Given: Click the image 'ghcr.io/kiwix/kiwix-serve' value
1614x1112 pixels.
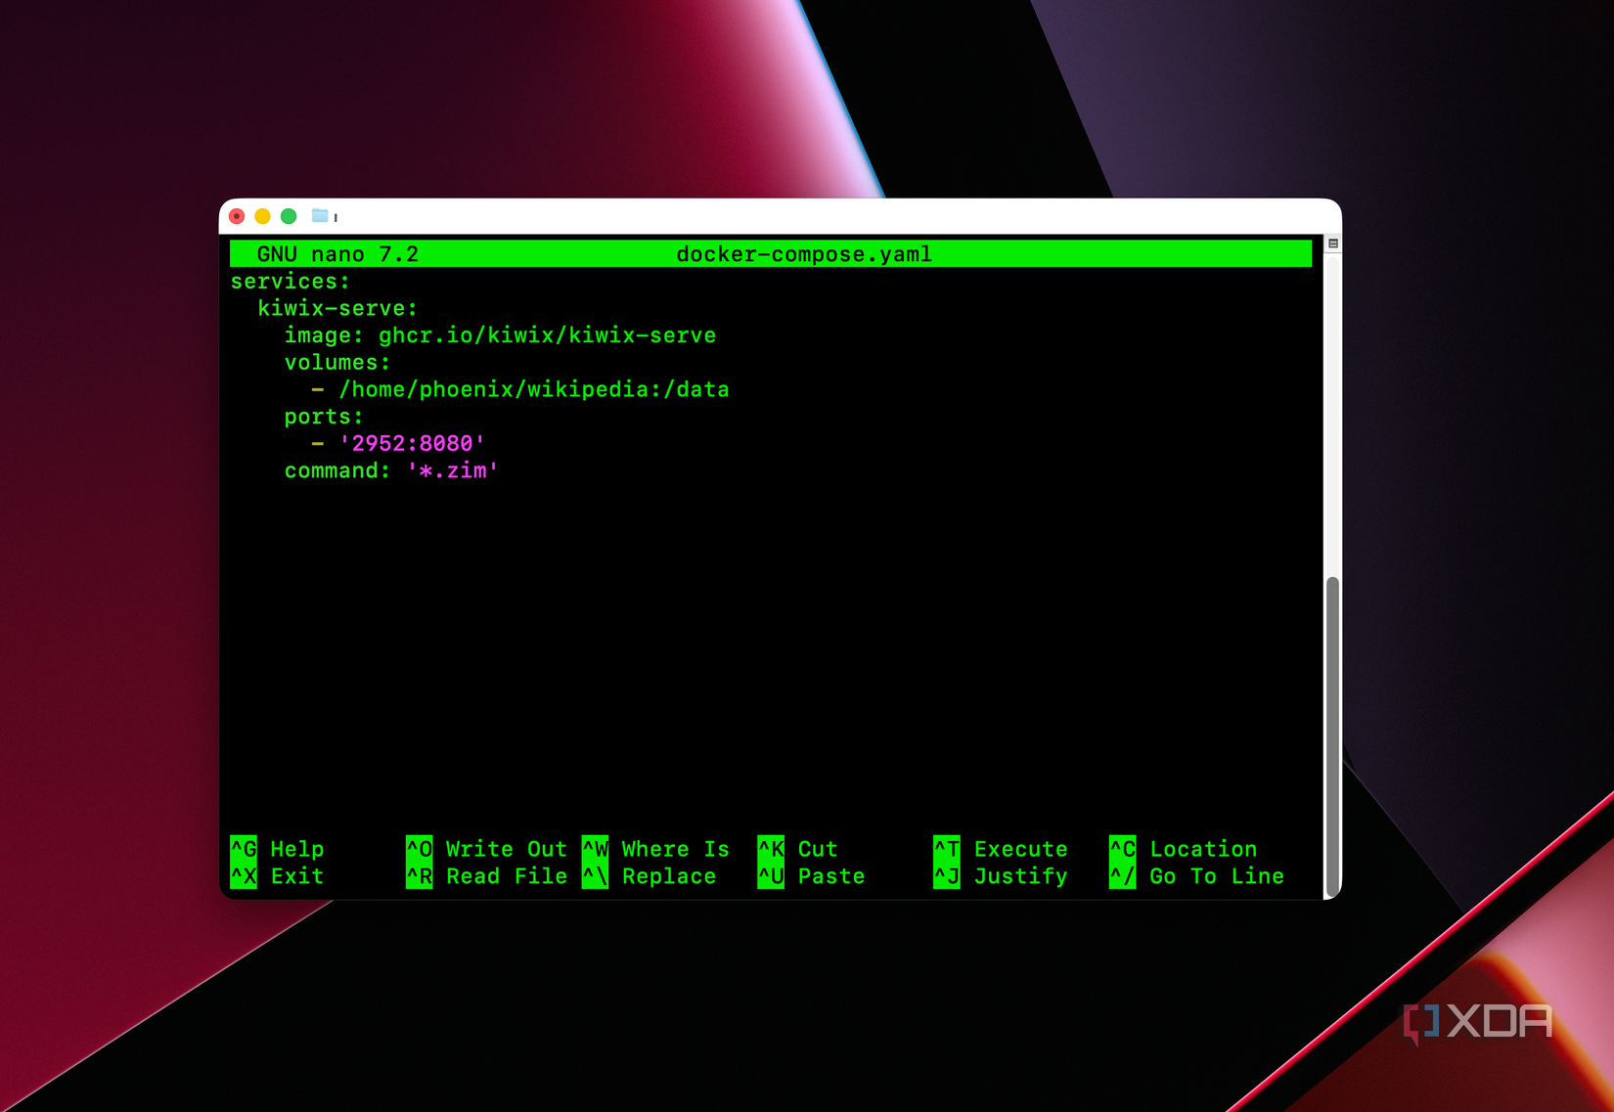Looking at the screenshot, I should coord(547,335).
